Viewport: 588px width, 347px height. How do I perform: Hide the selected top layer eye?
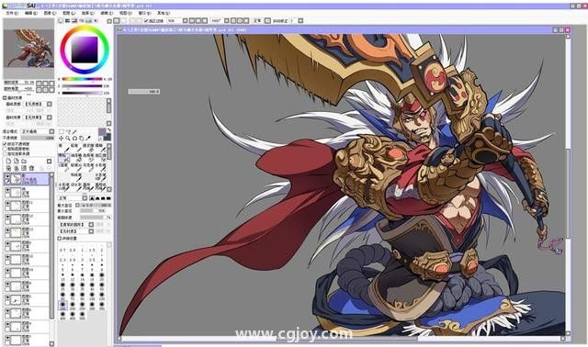tap(8, 176)
